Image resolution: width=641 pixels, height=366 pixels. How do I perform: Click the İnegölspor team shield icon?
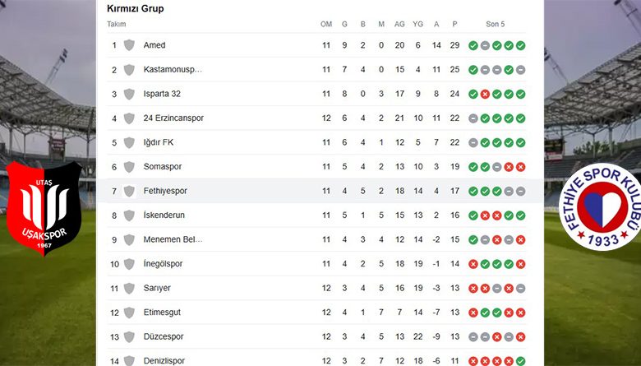pos(129,264)
